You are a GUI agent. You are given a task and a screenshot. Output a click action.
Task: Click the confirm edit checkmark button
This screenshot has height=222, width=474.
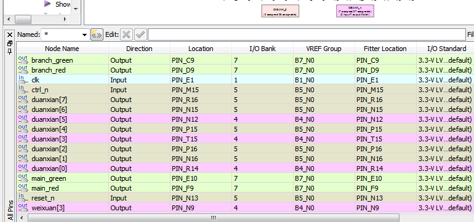[140, 34]
